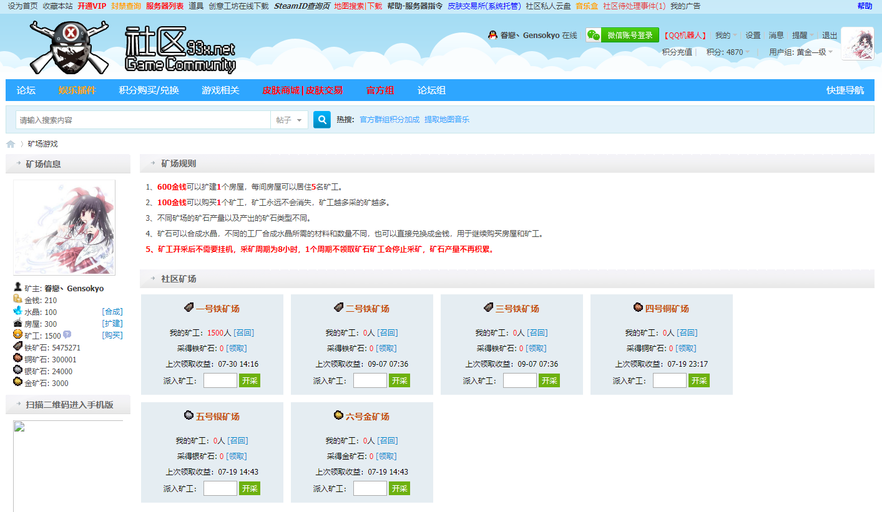Click the 派入矿工 input on 二号铁矿场
882x512 pixels.
[370, 380]
